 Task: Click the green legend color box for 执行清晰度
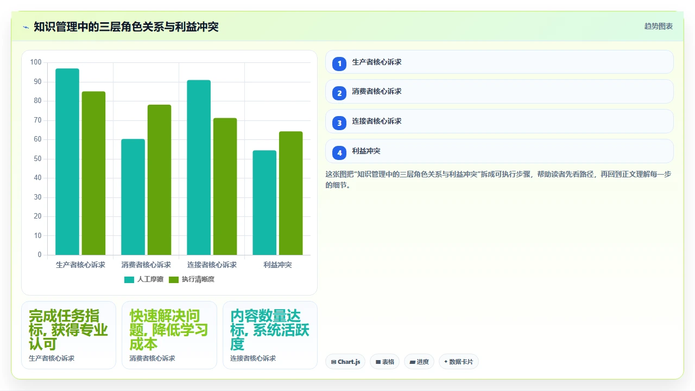click(174, 279)
